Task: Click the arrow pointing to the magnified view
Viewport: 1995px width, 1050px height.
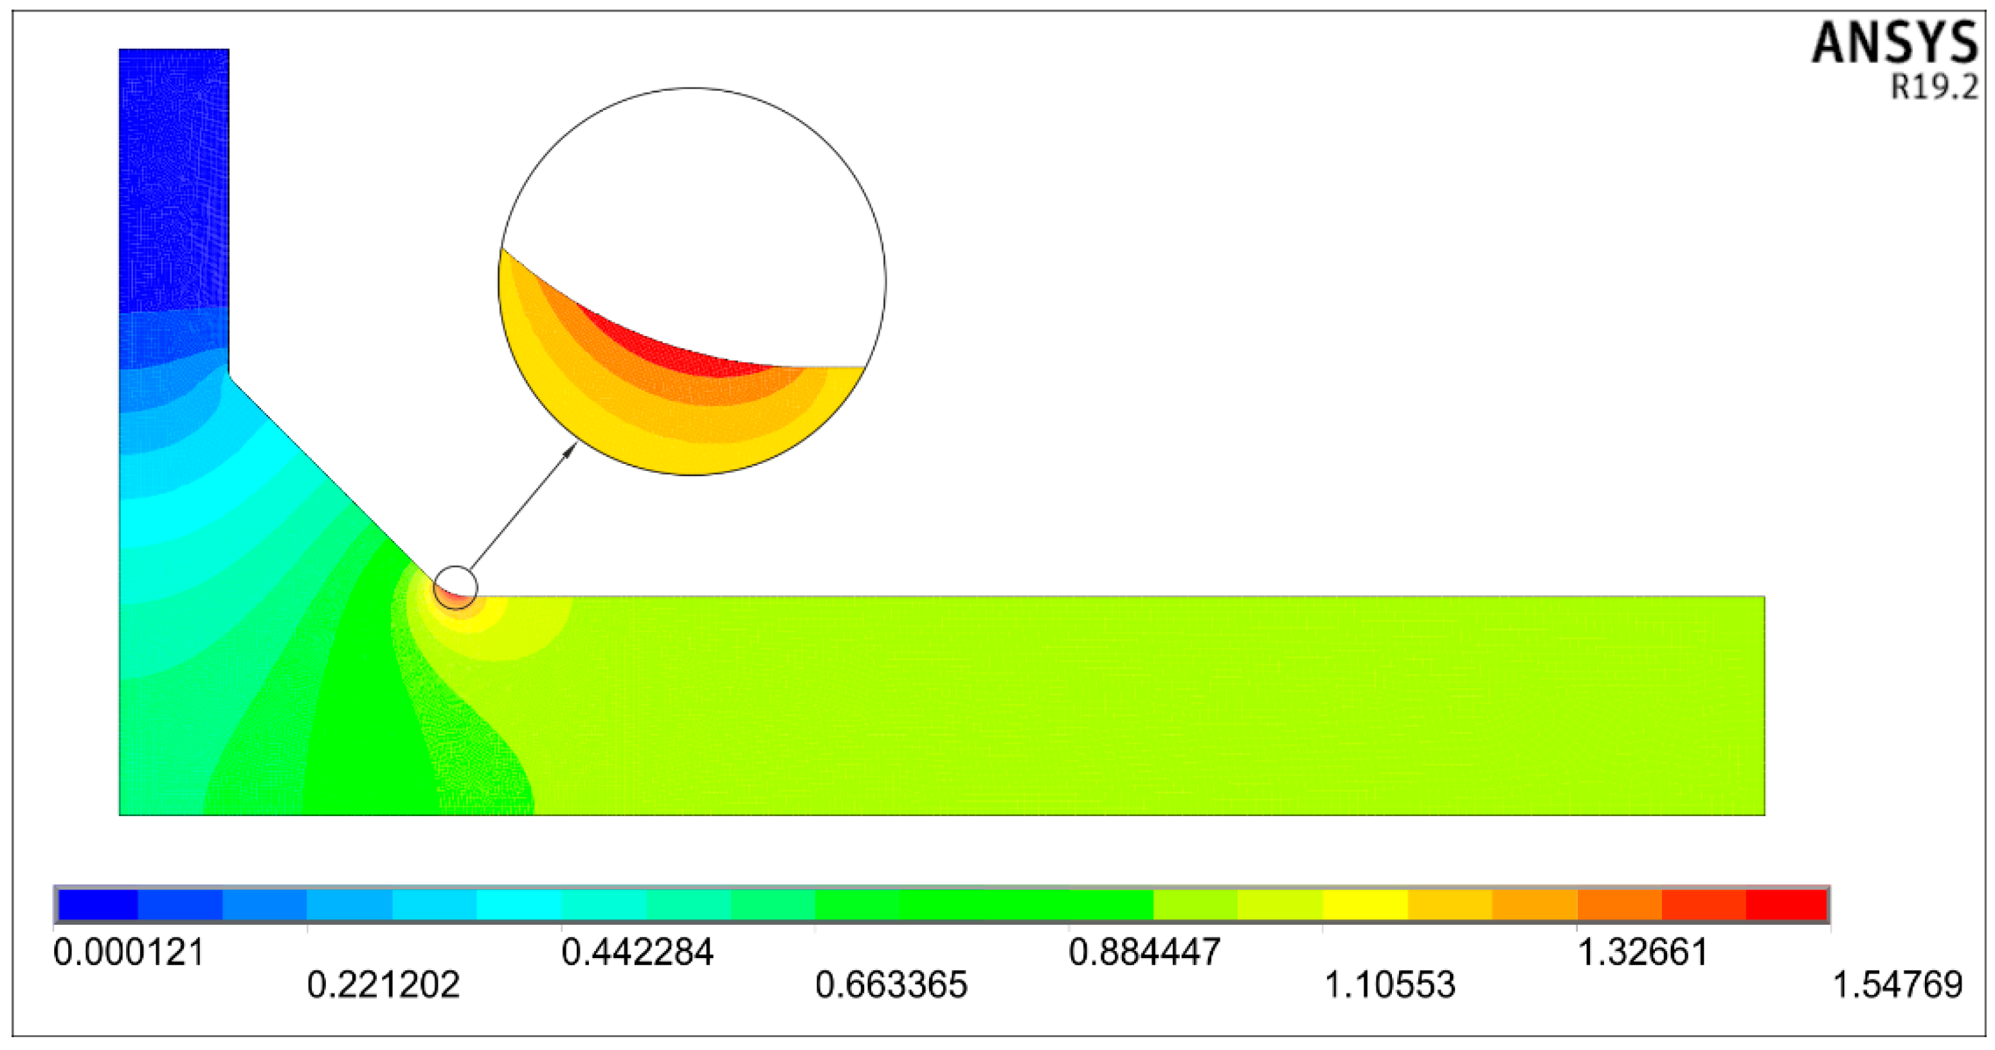Action: coord(523,507)
